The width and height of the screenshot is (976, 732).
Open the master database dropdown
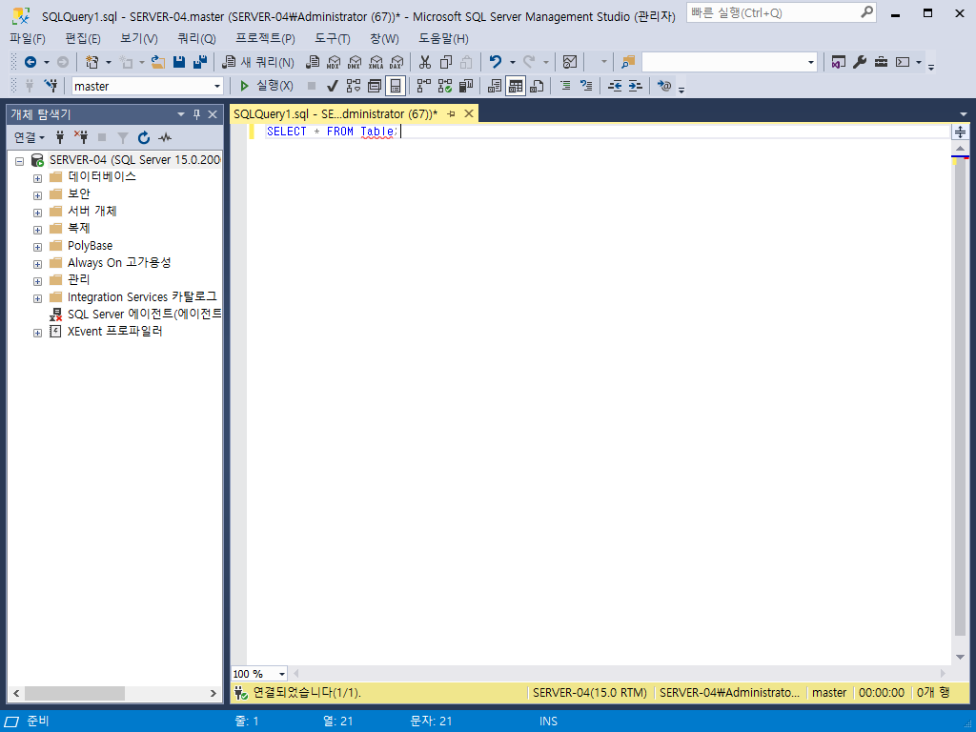click(217, 86)
